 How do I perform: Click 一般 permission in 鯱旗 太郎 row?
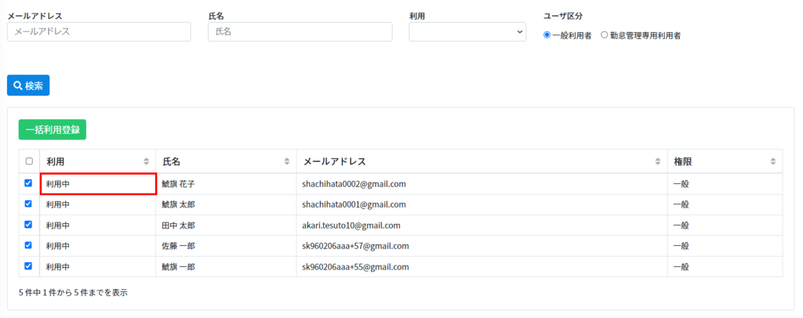click(681, 204)
